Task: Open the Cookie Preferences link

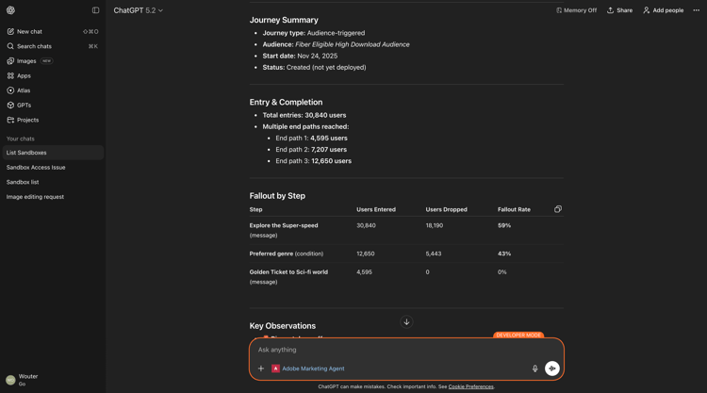Action: pyautogui.click(x=470, y=386)
